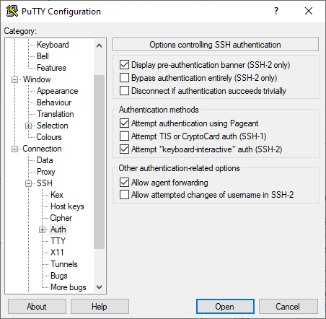Select Keyboard in the category tree
The width and height of the screenshot is (326, 319).
pyautogui.click(x=53, y=45)
